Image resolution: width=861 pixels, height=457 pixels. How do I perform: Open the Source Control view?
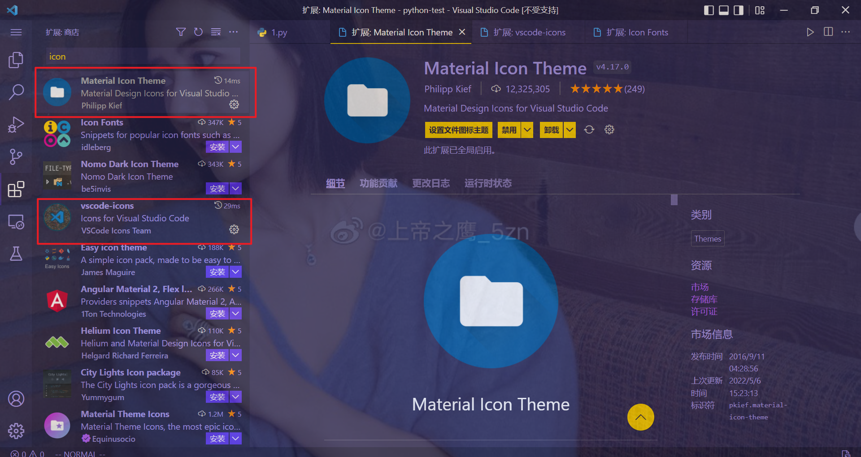[x=16, y=156]
